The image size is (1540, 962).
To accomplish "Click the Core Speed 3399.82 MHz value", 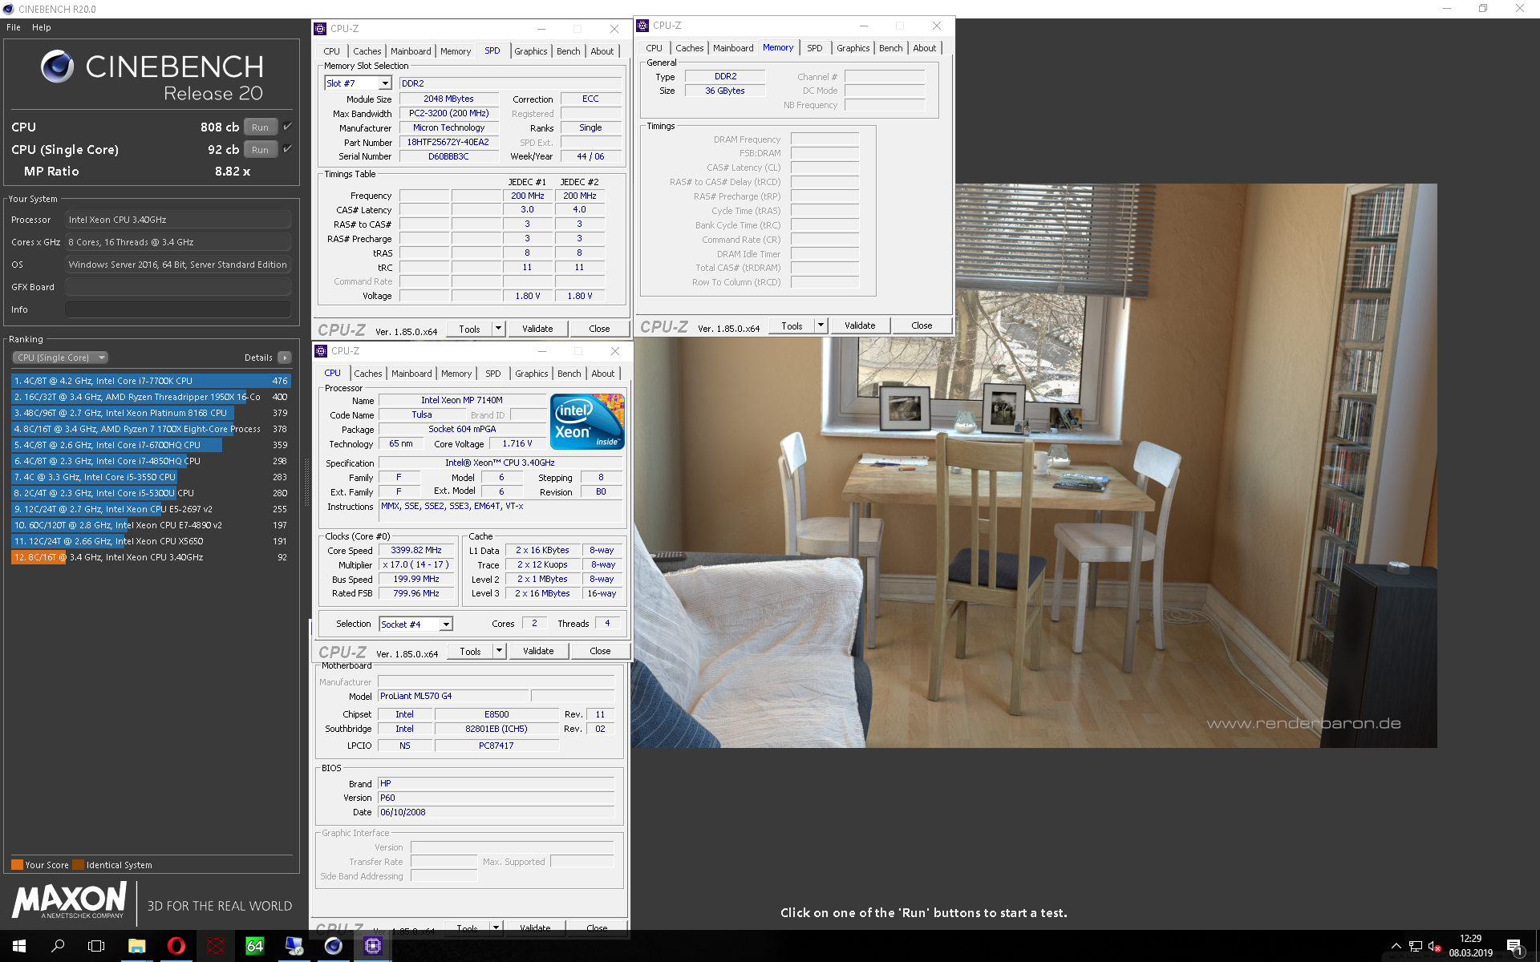I will [x=415, y=550].
